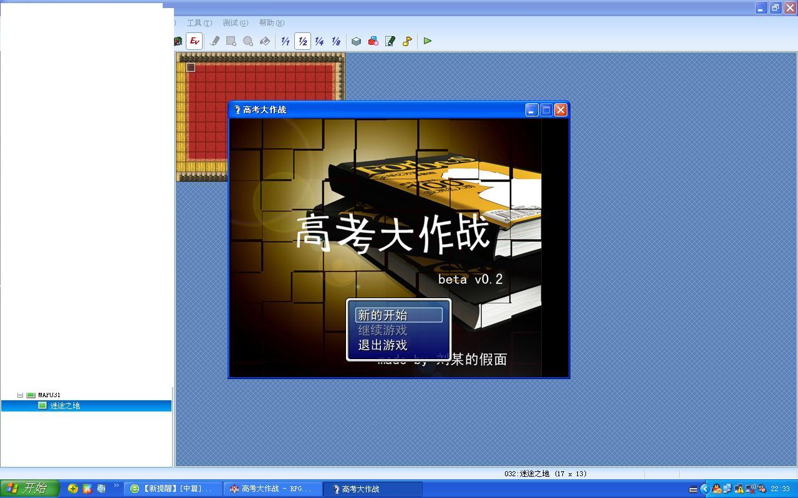Select the pencil drawing tool
This screenshot has width=798, height=498.
pyautogui.click(x=214, y=41)
